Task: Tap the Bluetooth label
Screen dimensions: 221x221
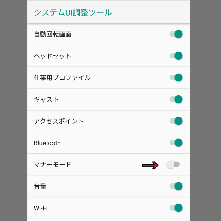Action: pyautogui.click(x=47, y=143)
